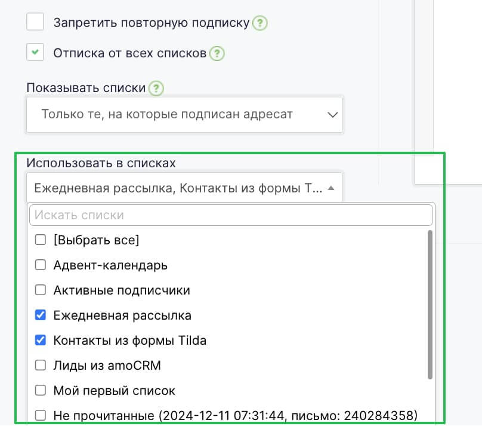This screenshot has width=482, height=426.
Task: Check the Мой первый список list
Action: [x=41, y=390]
